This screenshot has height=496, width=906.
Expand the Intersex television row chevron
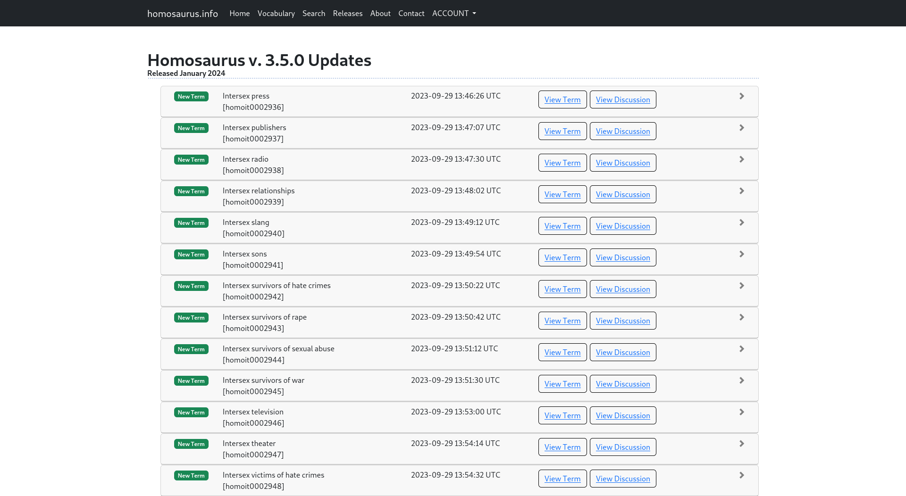[x=741, y=412]
